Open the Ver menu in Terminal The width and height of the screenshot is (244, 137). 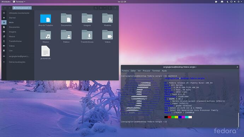click(x=139, y=71)
